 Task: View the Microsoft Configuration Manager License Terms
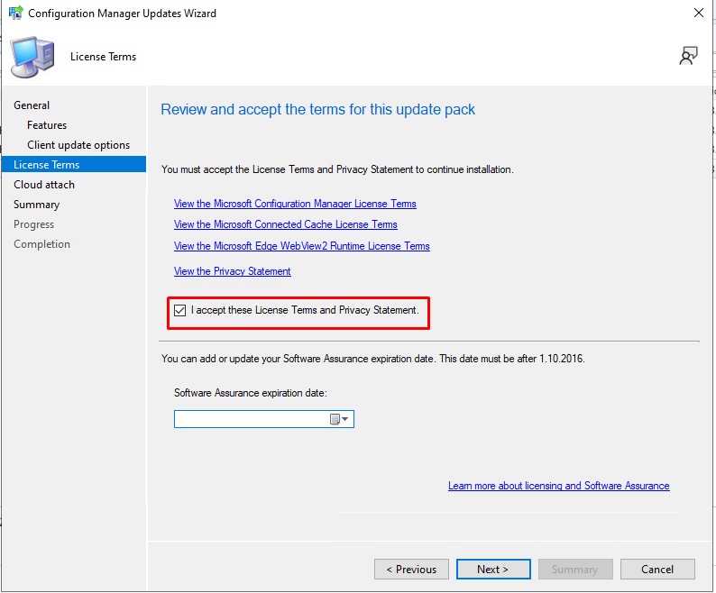pos(295,204)
